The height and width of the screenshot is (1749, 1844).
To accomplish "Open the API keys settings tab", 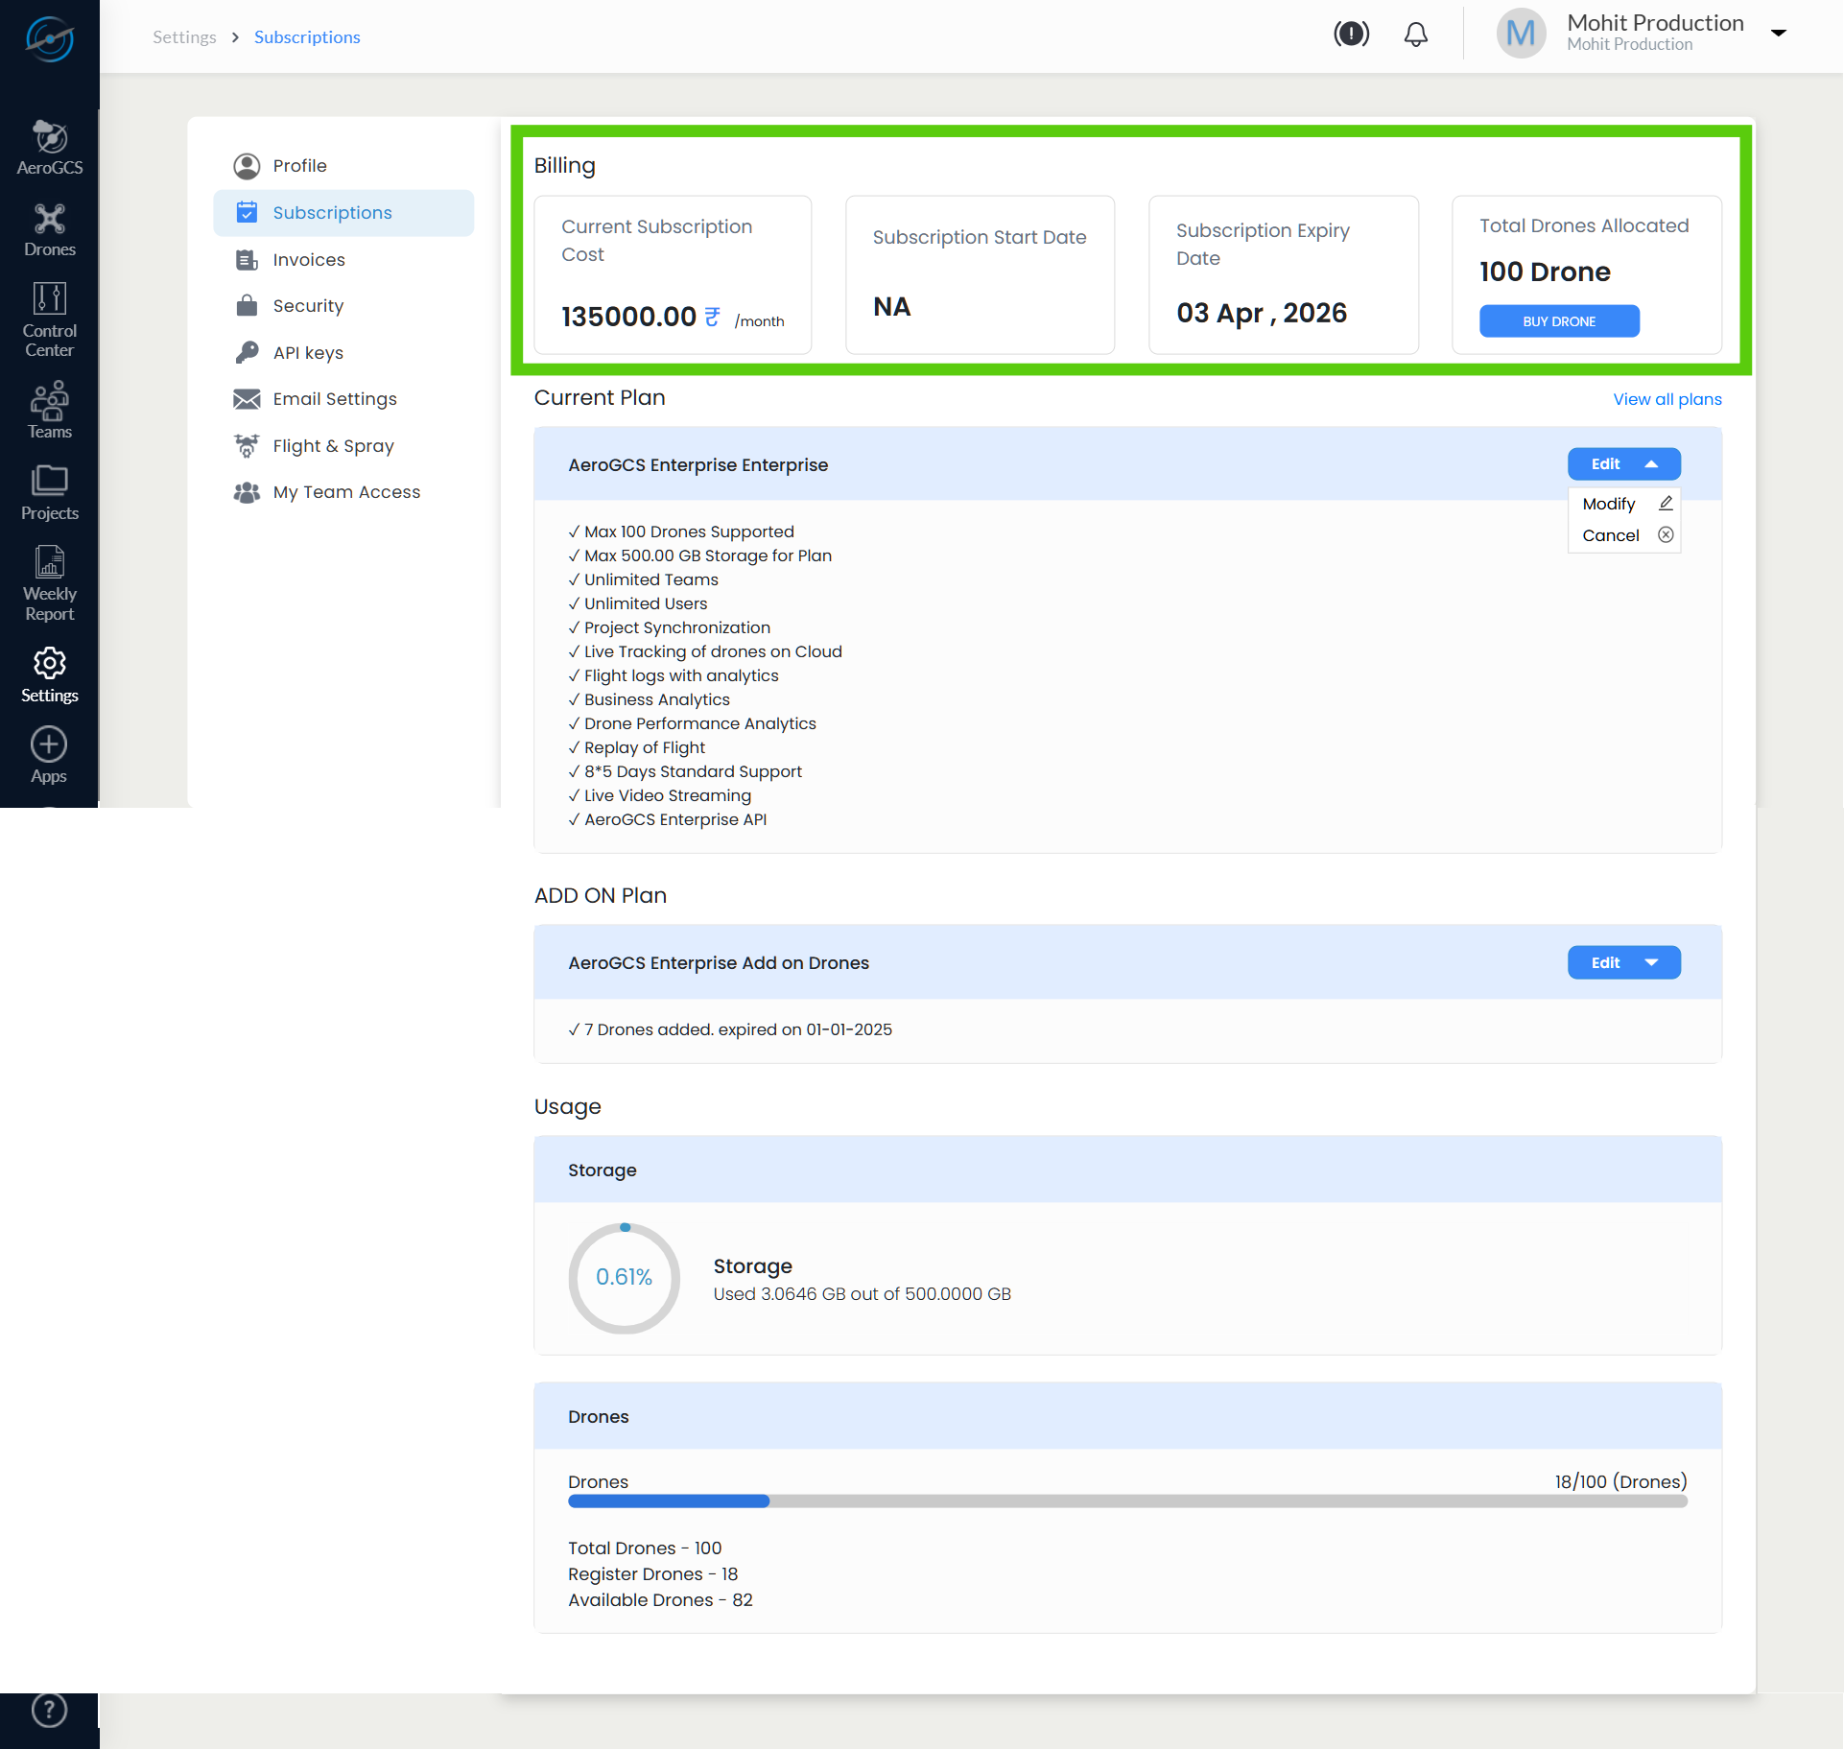I will [343, 353].
